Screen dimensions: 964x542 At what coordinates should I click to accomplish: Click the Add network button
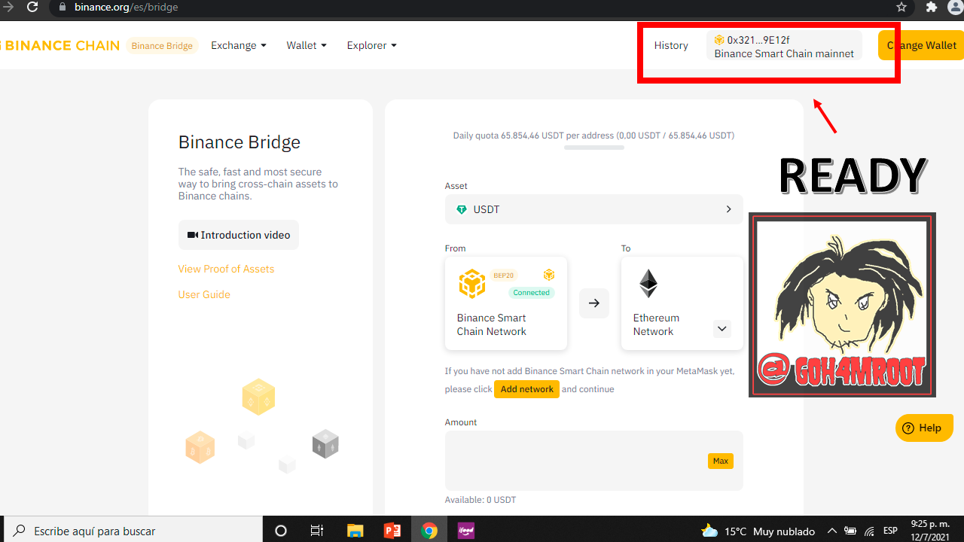click(x=527, y=389)
